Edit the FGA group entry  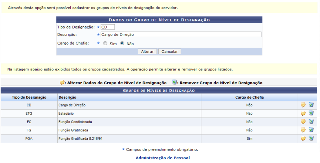click(303, 138)
